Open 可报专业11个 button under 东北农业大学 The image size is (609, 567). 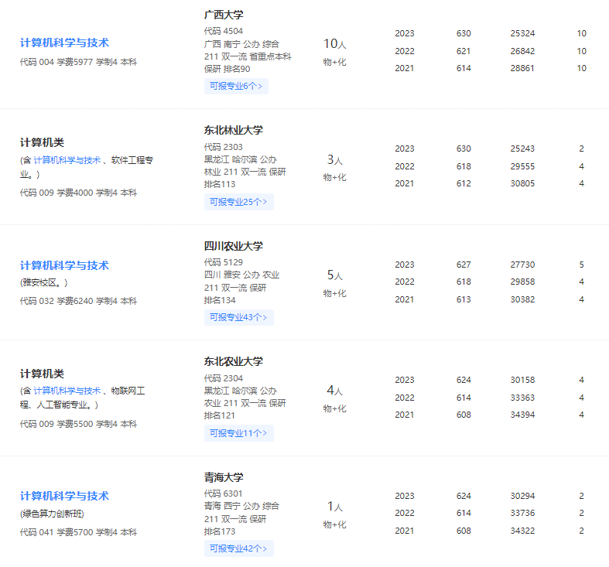[239, 433]
